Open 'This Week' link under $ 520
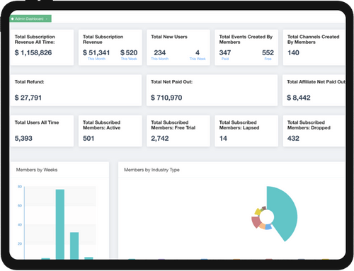Screen dimensions: 354x271 (x=129, y=59)
